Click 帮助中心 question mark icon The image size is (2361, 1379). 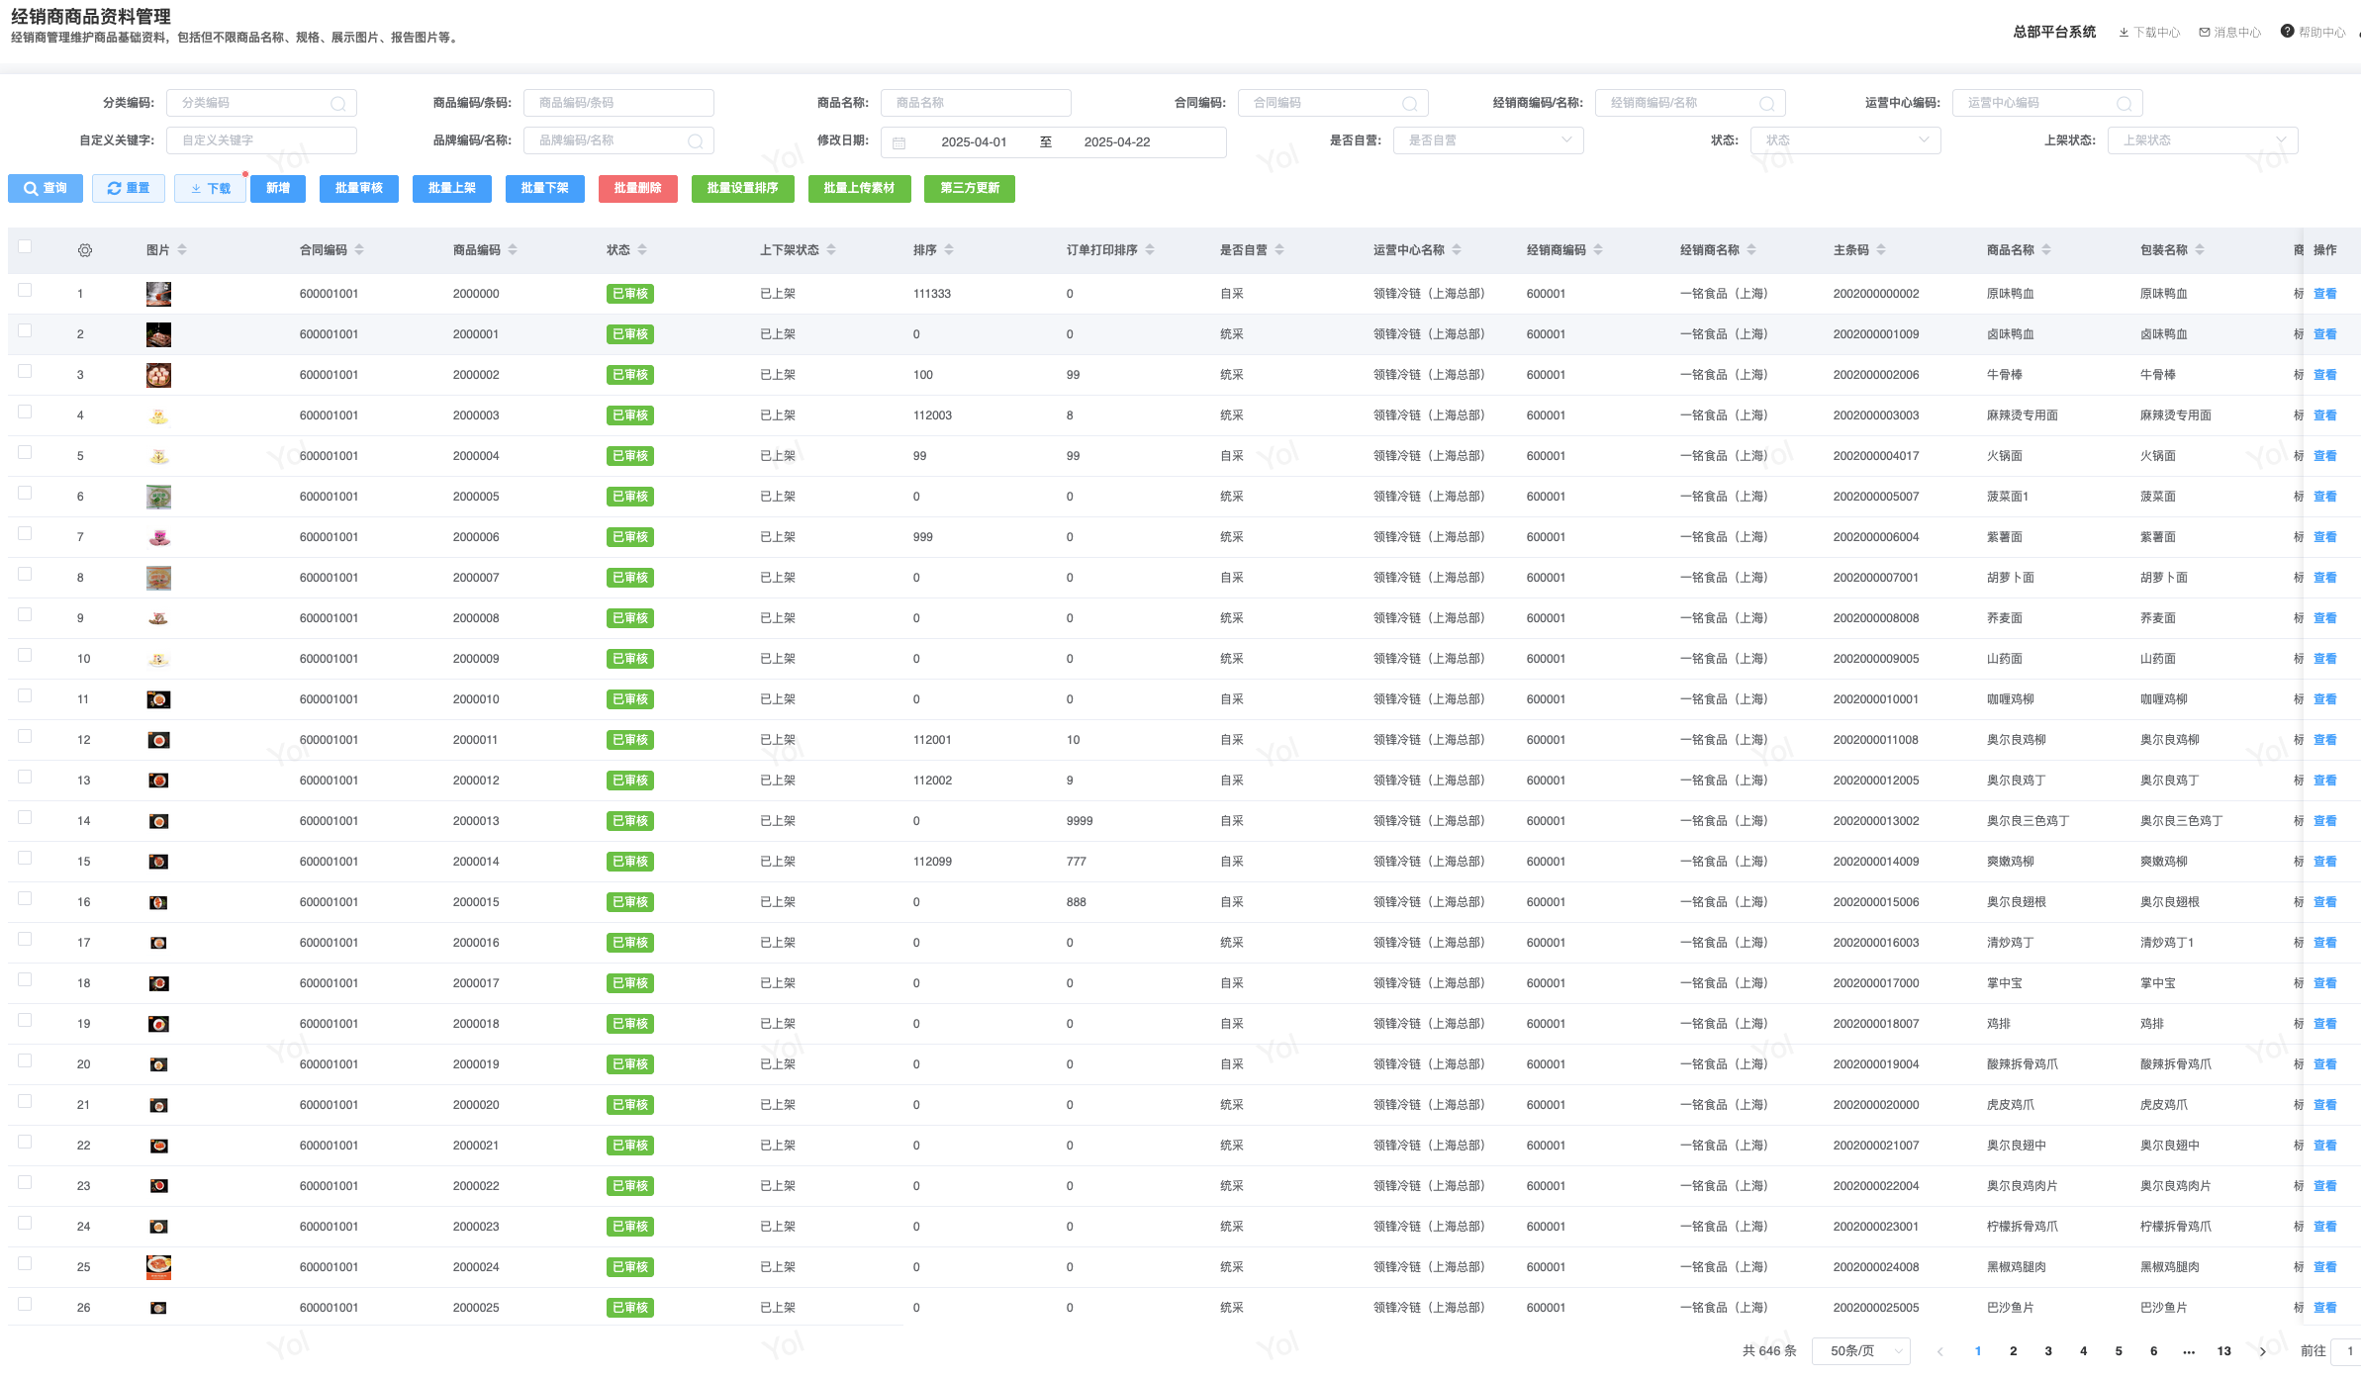pos(2287,32)
